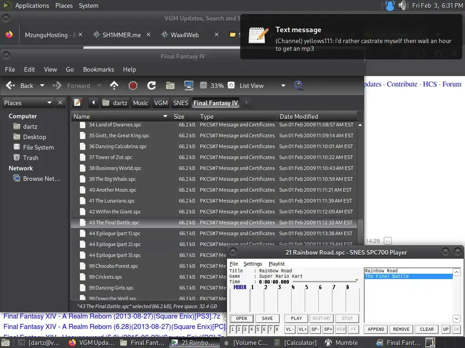Image resolution: width=465 pixels, height=348 pixels.
Task: Toggle channel 5 in SPC700 Player
Action: coord(258,329)
